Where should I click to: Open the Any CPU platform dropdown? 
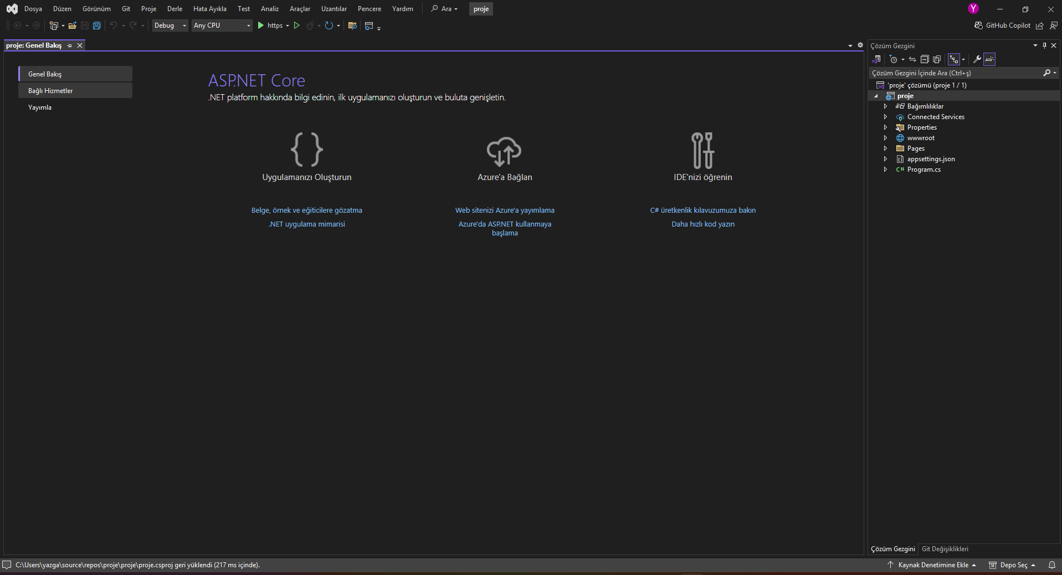pos(222,25)
